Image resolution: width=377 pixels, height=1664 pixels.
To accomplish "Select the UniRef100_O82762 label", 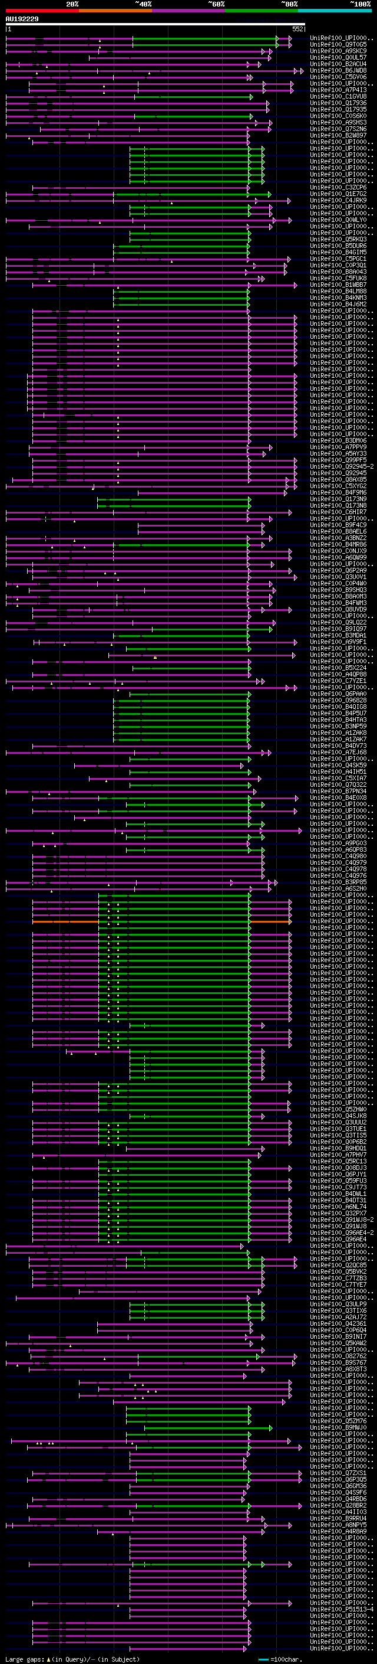I will pos(338,1356).
